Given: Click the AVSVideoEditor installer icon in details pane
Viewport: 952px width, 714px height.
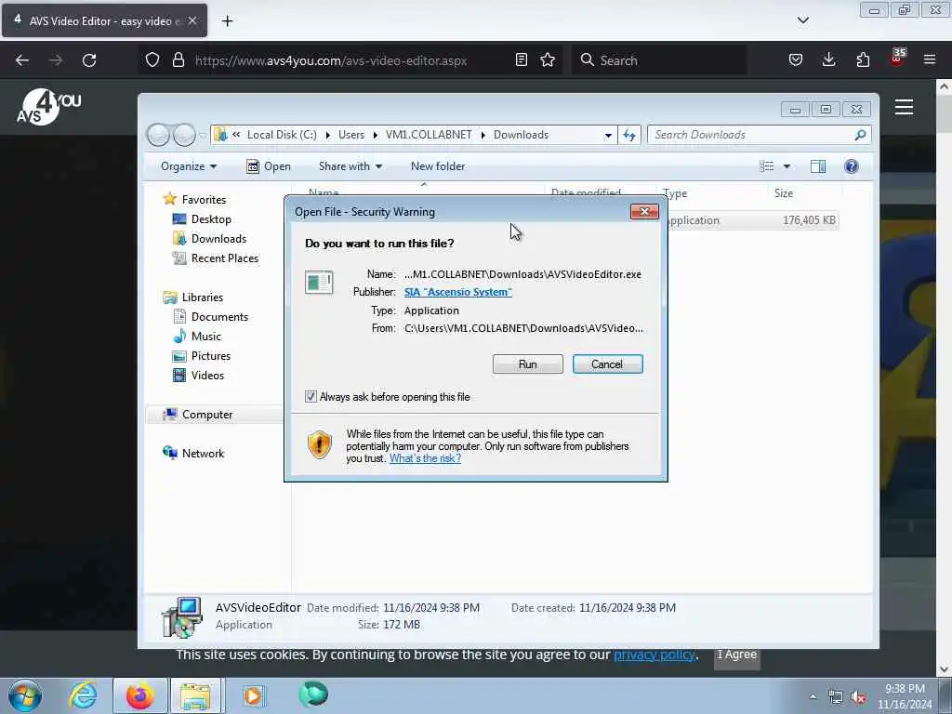Looking at the screenshot, I should point(181,617).
